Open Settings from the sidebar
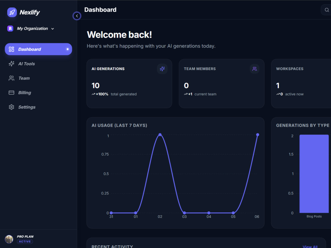The image size is (331, 248). click(38, 107)
